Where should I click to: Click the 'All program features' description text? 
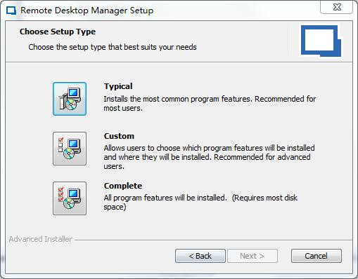200,203
